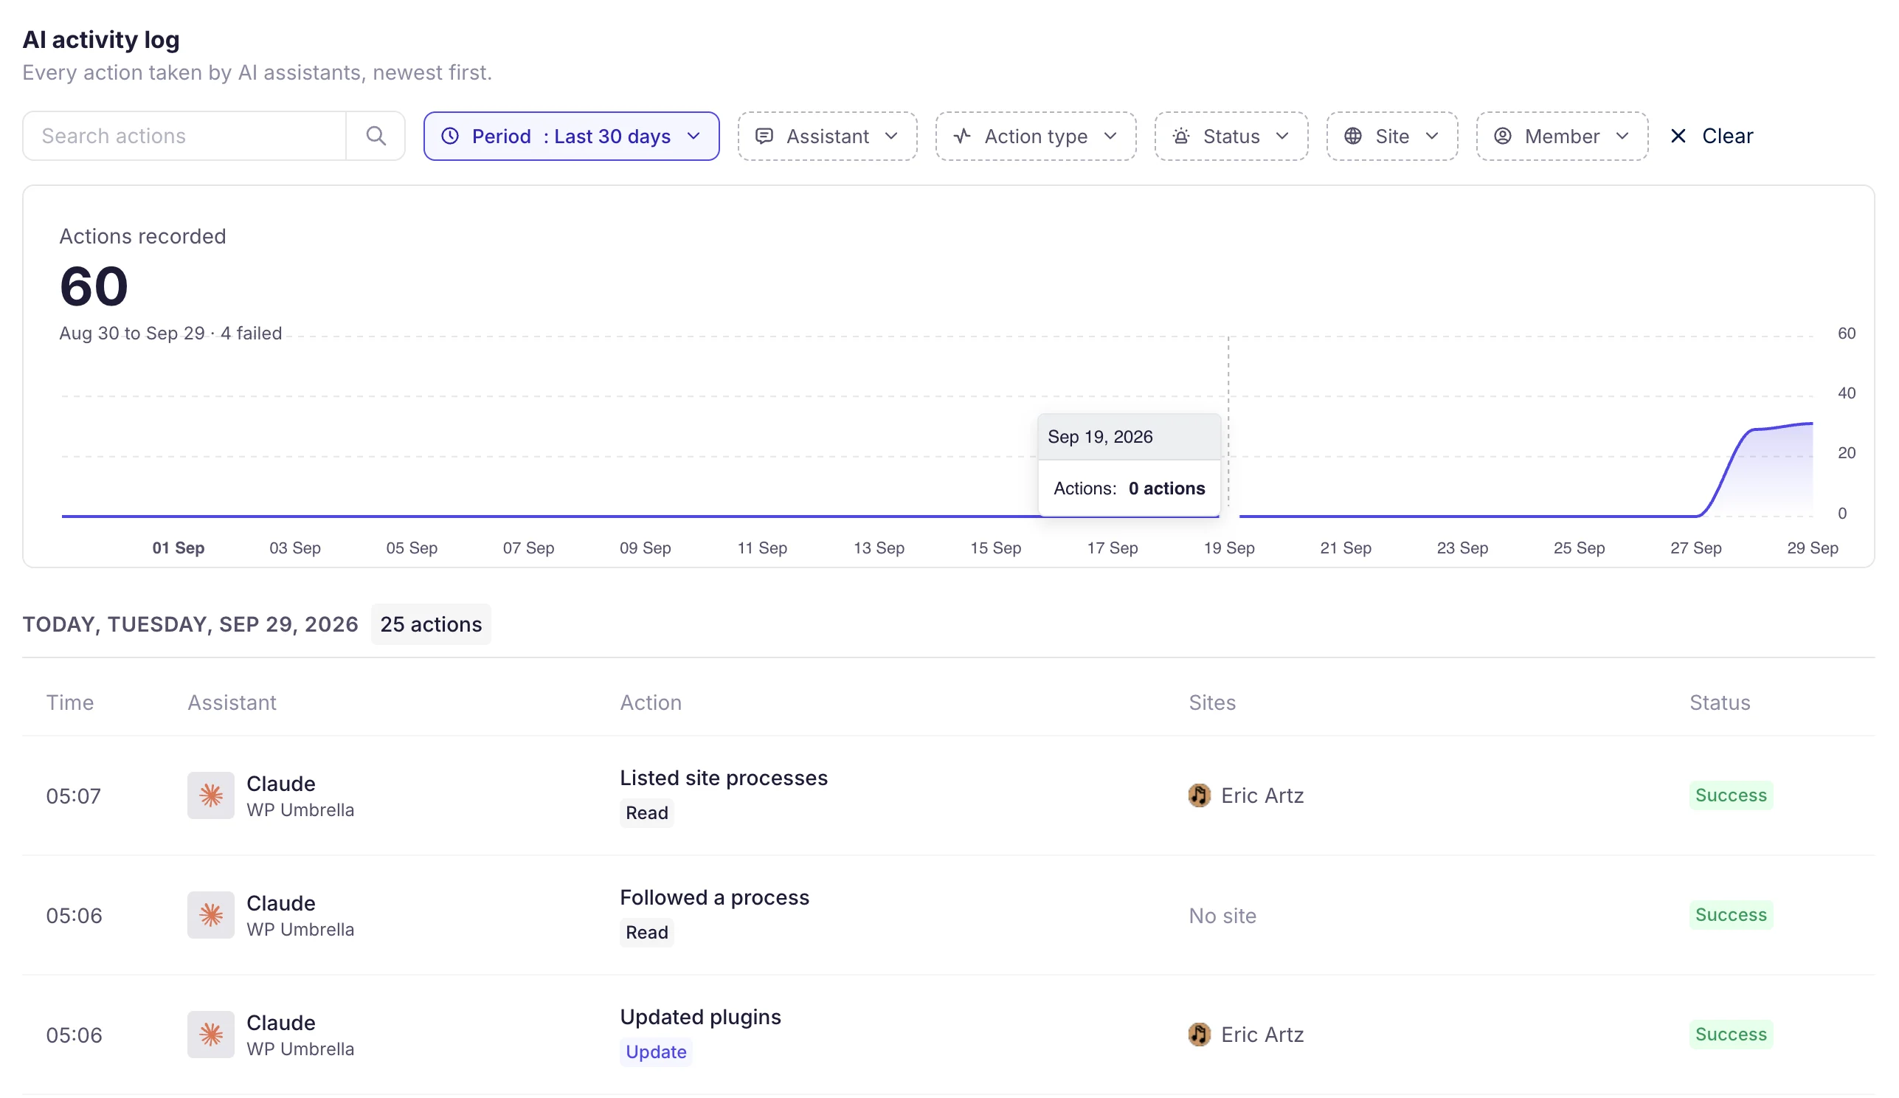Viewport: 1899px width, 1098px height.
Task: Click the clock icon in Period filter
Action: click(450, 136)
